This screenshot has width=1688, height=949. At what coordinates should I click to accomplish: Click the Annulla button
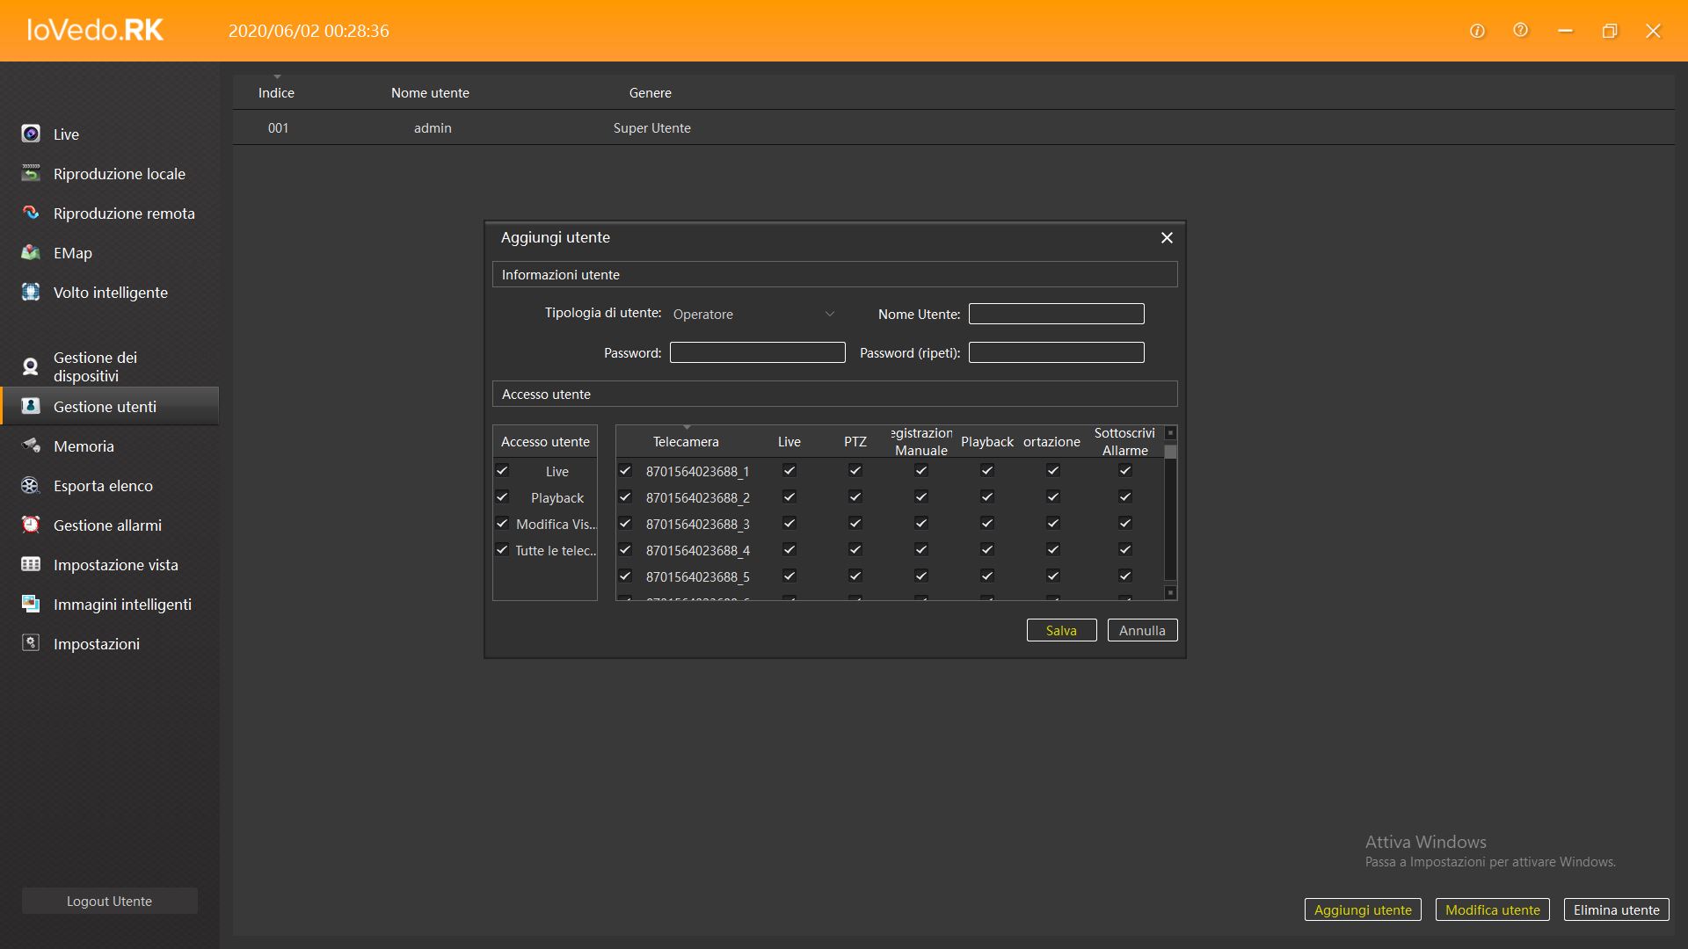(x=1141, y=630)
